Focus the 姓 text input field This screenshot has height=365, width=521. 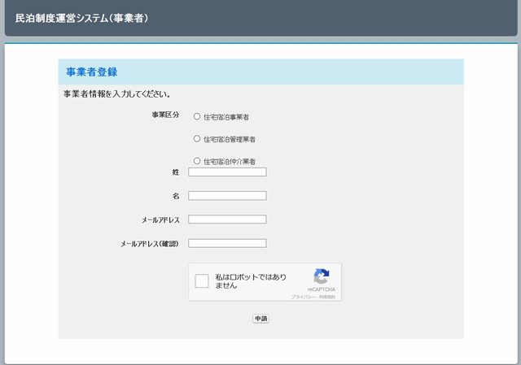227,172
